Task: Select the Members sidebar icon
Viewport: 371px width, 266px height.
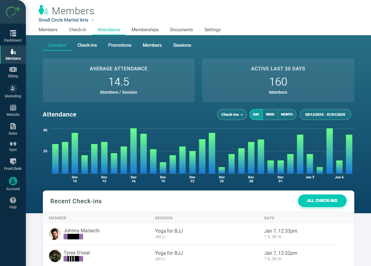Action: [13, 55]
